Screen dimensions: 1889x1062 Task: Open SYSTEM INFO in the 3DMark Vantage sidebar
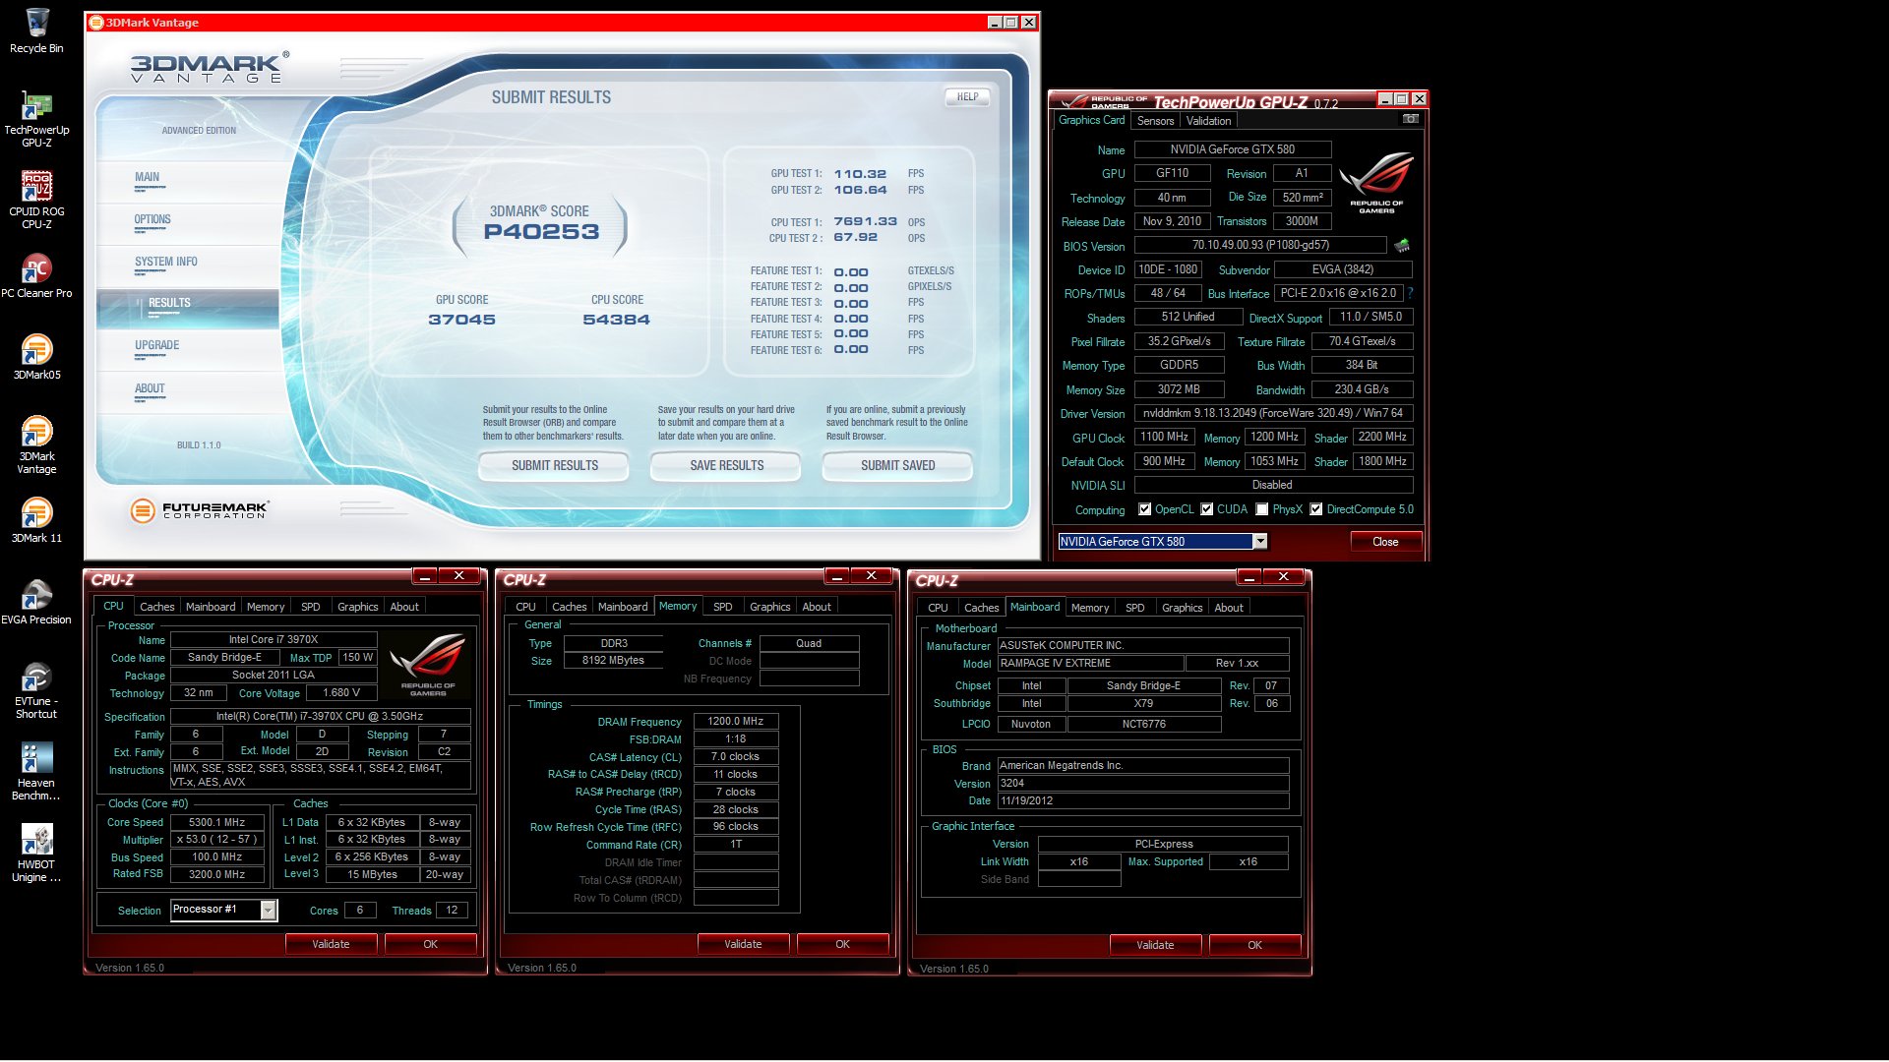point(166,263)
